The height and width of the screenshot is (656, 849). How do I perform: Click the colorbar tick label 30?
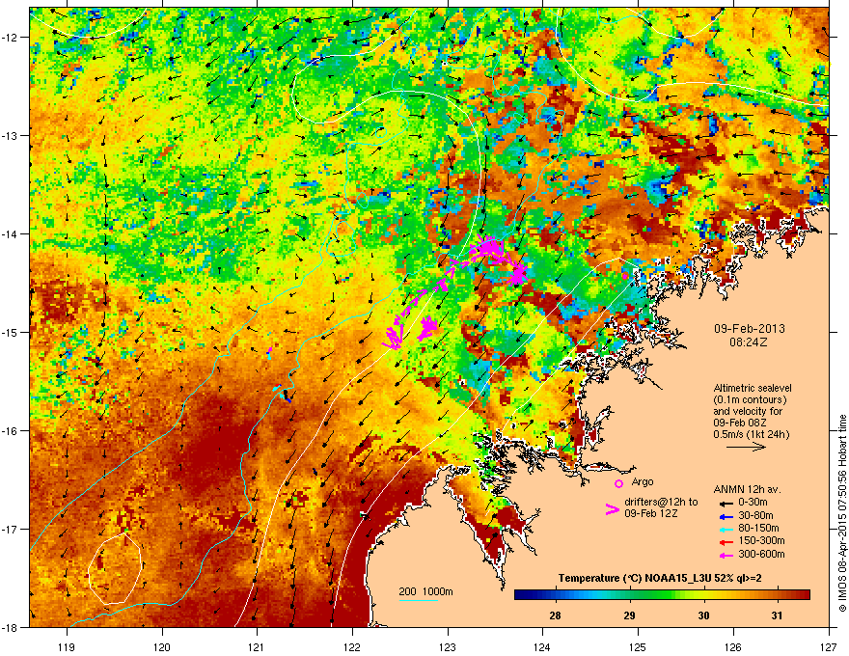tap(702, 615)
